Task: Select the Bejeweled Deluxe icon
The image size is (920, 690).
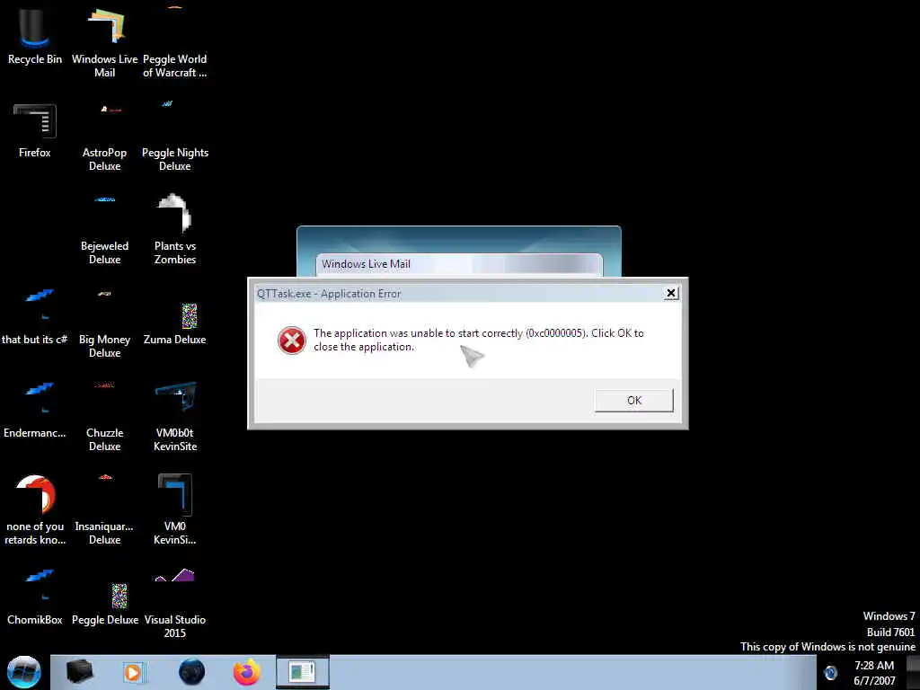Action: pos(104,230)
